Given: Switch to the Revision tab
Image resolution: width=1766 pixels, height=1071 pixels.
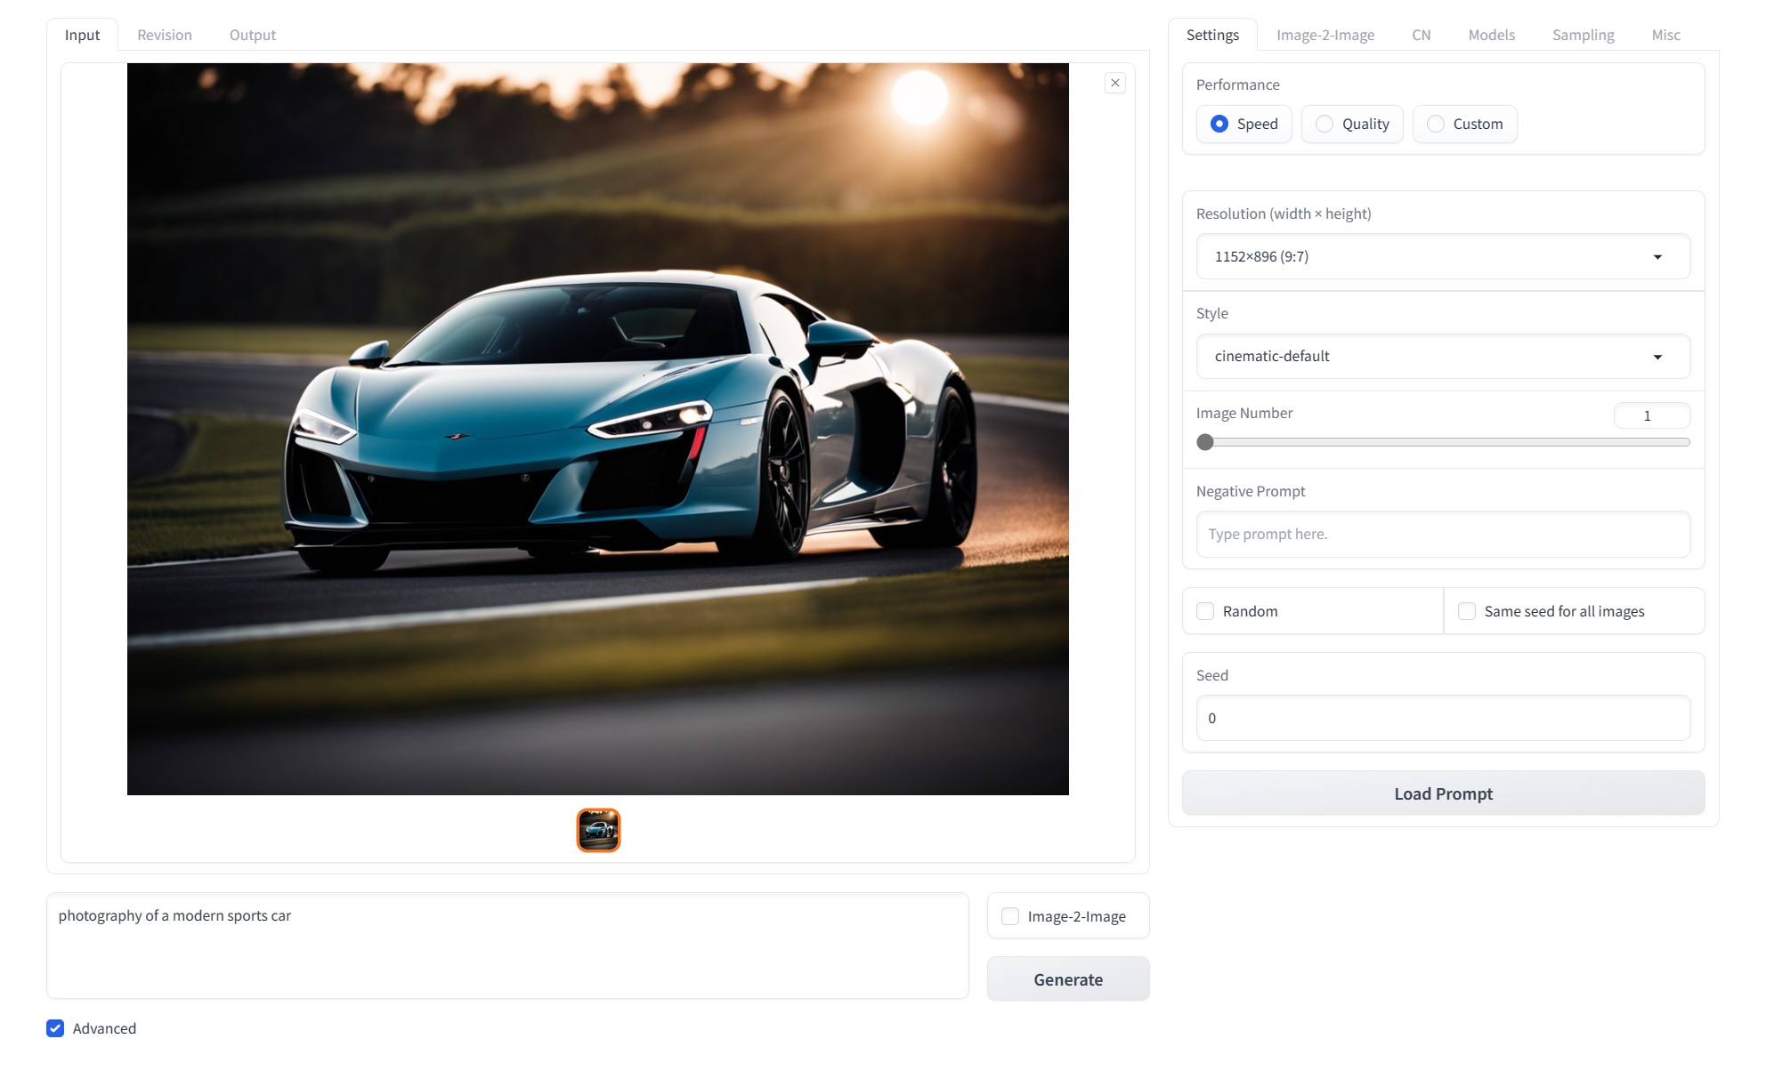Looking at the screenshot, I should tap(165, 35).
